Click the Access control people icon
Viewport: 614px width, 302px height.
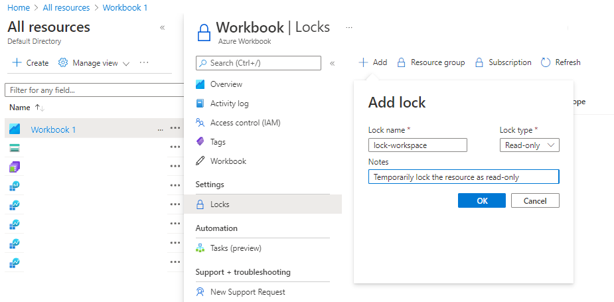click(200, 123)
